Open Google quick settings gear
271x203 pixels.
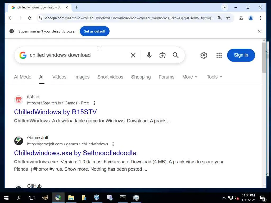[x=204, y=55]
